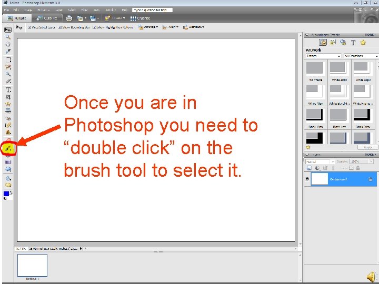Click the swap colors arrow
This screenshot has height=284, width=379.
[x=11, y=192]
